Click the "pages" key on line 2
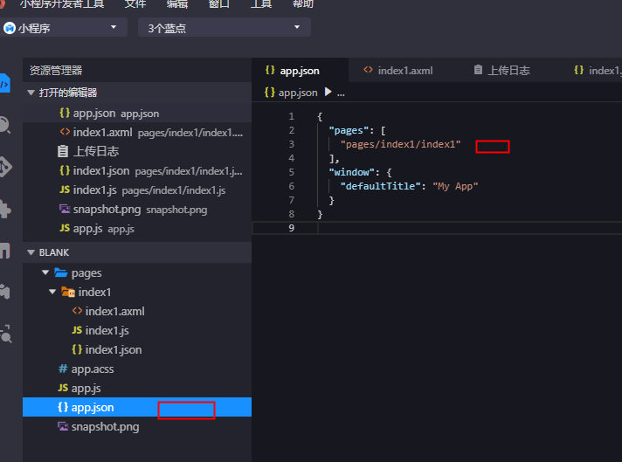This screenshot has width=622, height=462. pos(351,130)
